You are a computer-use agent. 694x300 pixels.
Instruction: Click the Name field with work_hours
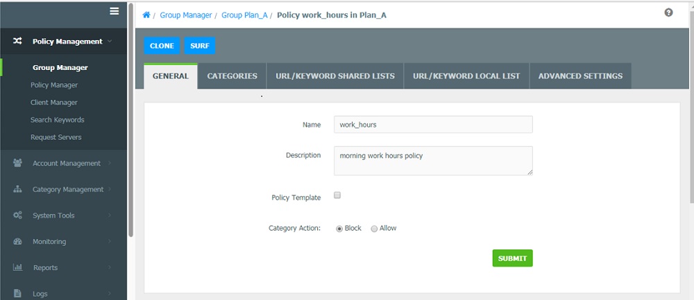pyautogui.click(x=433, y=125)
